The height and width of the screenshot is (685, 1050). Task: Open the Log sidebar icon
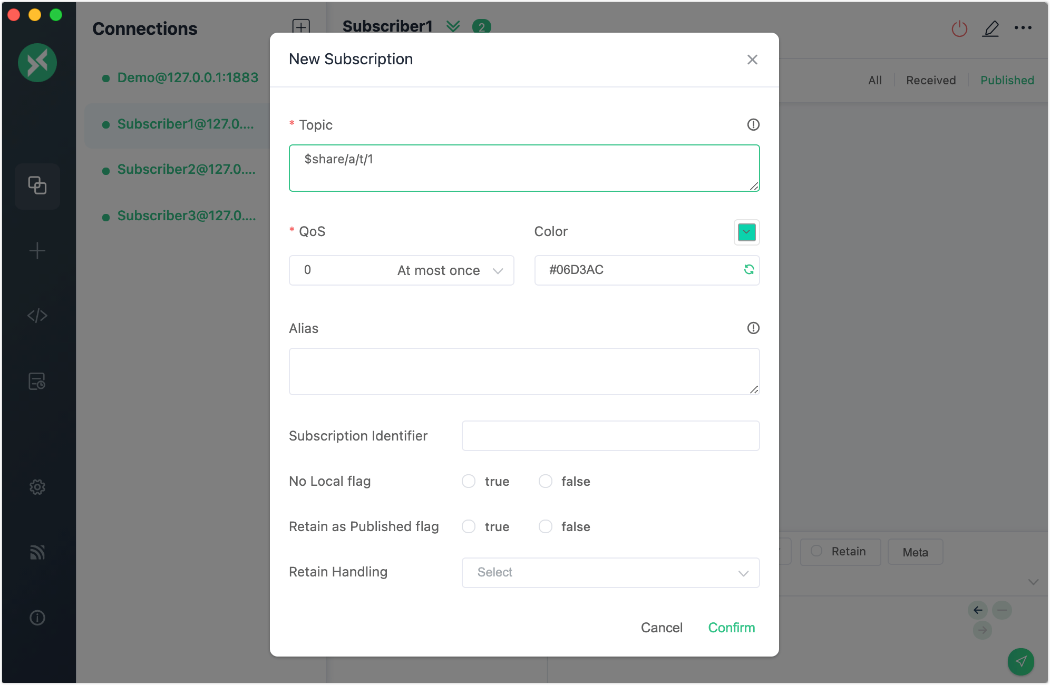pyautogui.click(x=37, y=381)
